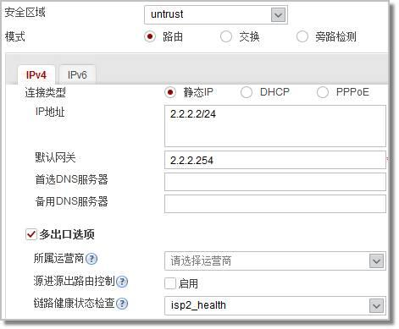Image resolution: width=399 pixels, height=329 pixels.
Task: Open 请选择运营商 dropdown
Action: (275, 261)
